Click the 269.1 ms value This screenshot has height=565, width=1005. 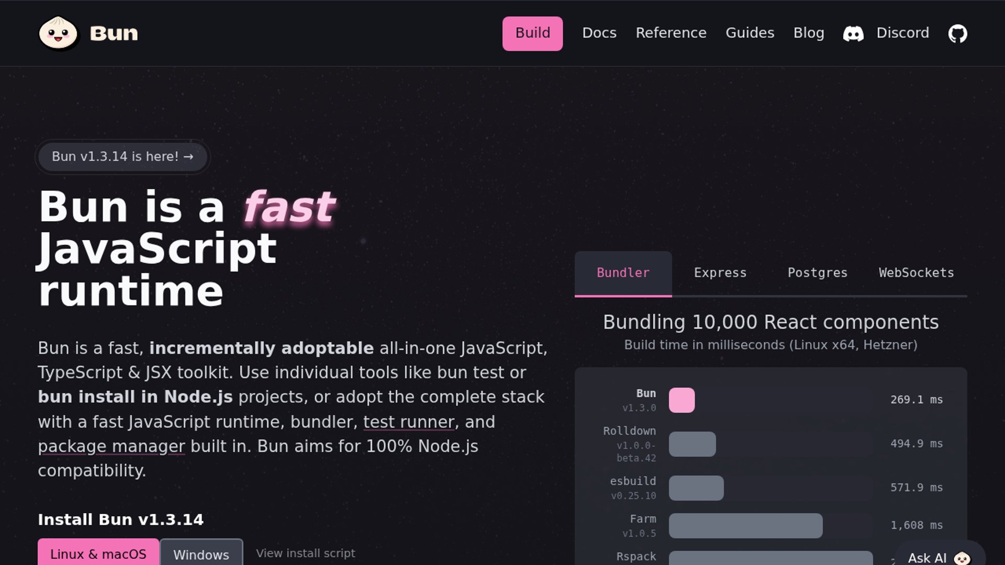917,400
